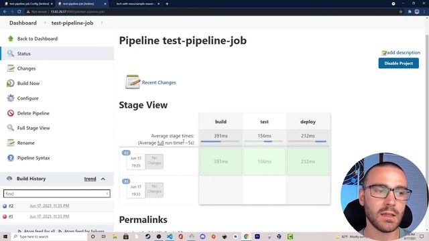Bookmark this page with the star icon
Screen dimensions: 429x241
coord(401,11)
